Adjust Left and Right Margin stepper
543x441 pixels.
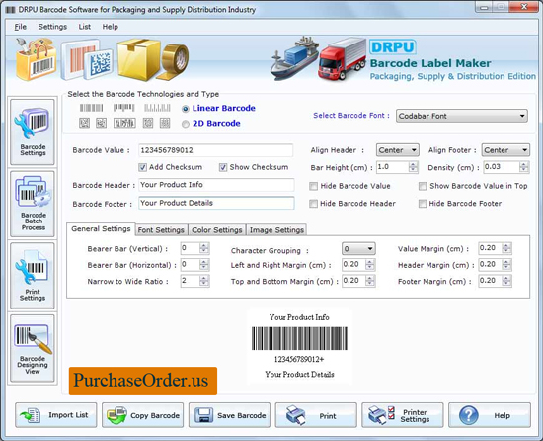370,265
